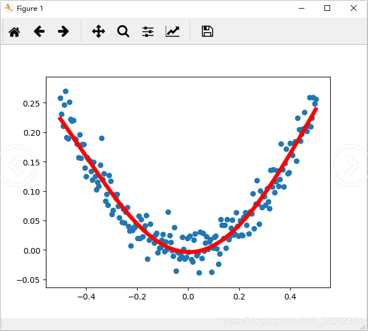The width and height of the screenshot is (368, 331).
Task: Click x-axis tick label −0.4
Action: tap(86, 297)
